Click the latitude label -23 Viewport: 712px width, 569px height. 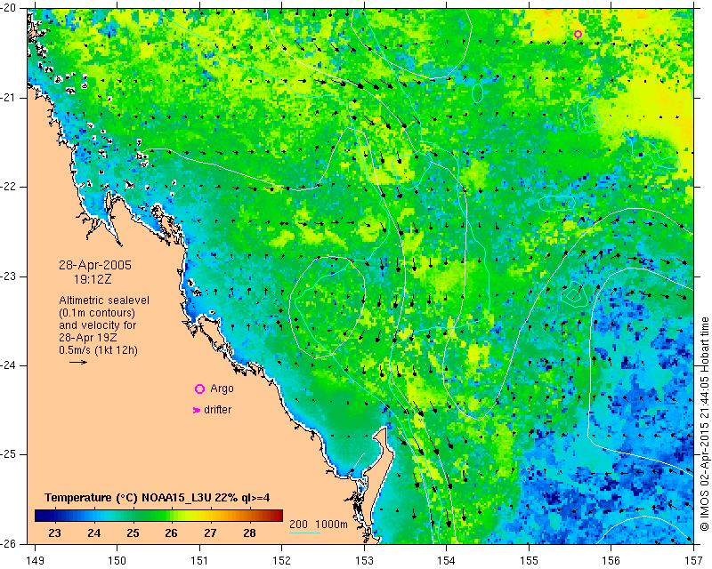10,276
